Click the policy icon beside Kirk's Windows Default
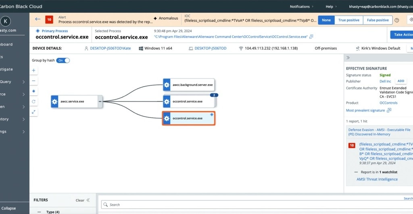This screenshot has height=214, width=413. click(x=357, y=48)
